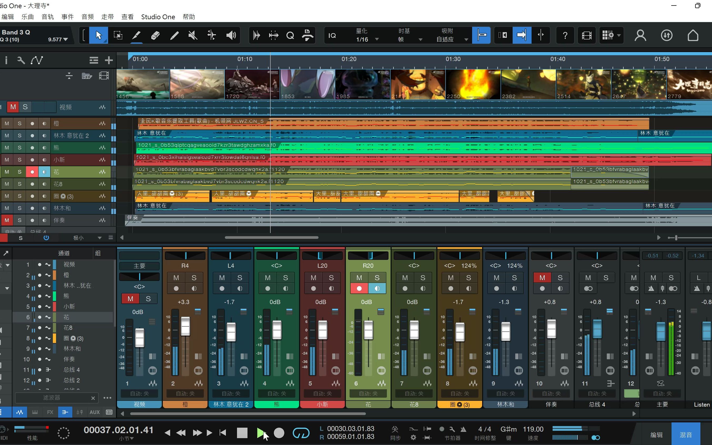Open the Studio One menu
Screen dimensions: 712x445
[x=158, y=17]
